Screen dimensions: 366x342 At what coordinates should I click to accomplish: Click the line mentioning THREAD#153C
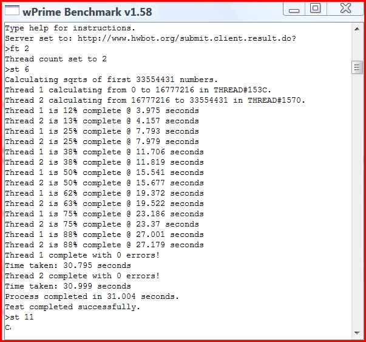(138, 90)
